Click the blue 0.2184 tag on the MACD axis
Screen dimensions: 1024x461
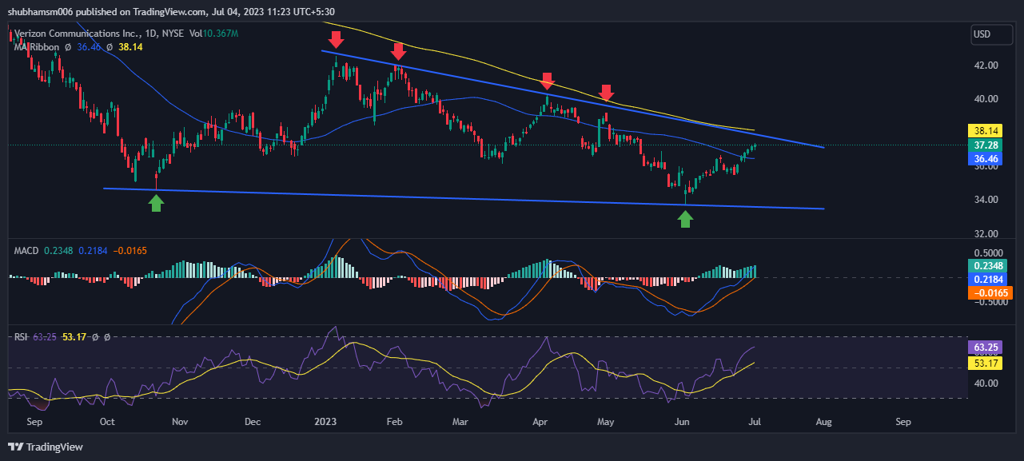tap(990, 280)
